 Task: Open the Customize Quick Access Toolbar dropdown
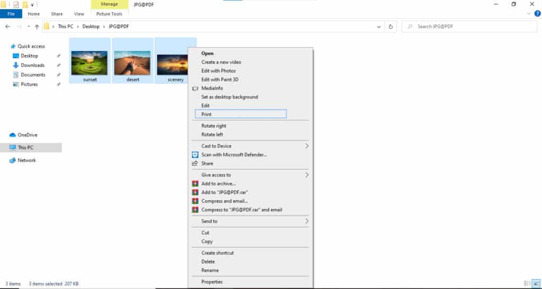(x=32, y=5)
